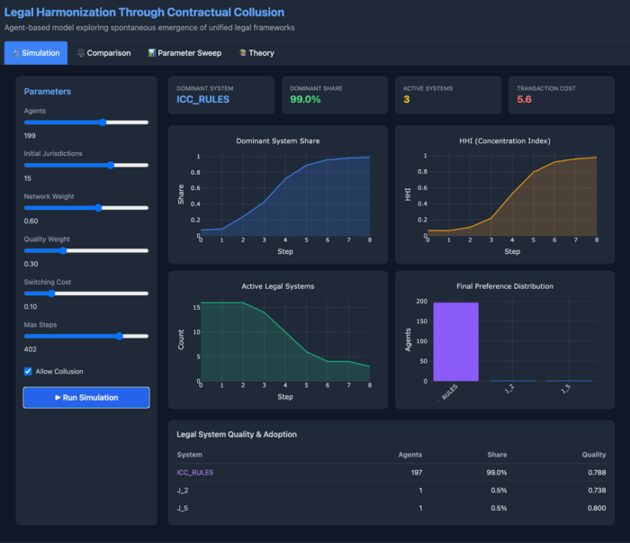This screenshot has height=543, width=630.
Task: Click the Network Weight slider handle
Action: point(97,207)
